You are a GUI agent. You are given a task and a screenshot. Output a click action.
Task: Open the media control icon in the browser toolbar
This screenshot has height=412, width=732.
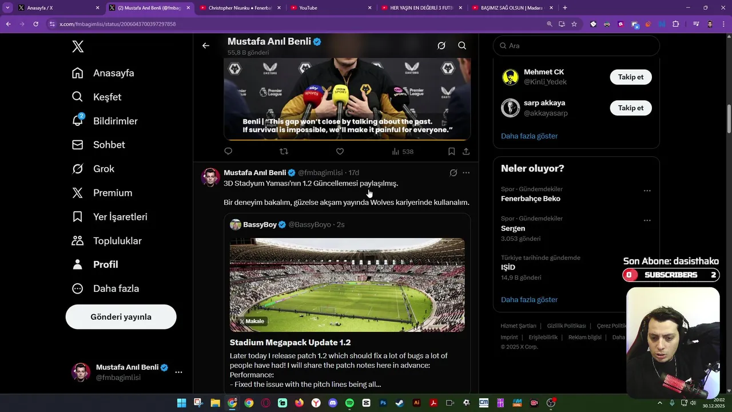(696, 24)
